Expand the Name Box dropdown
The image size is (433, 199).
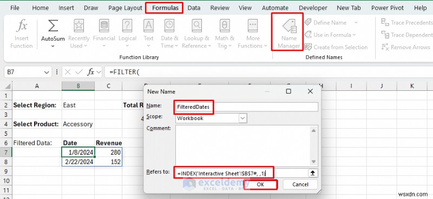pyautogui.click(x=47, y=72)
